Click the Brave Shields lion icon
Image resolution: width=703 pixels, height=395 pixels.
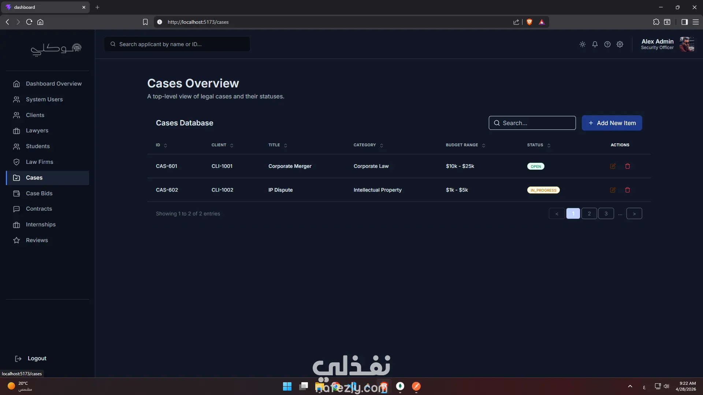(529, 22)
